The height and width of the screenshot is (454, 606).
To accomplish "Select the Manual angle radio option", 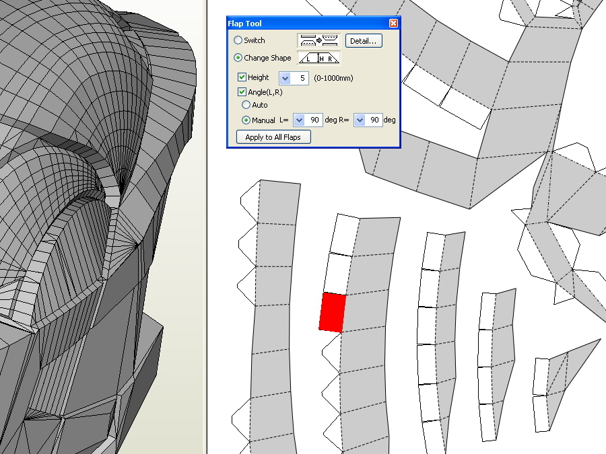I will pyautogui.click(x=246, y=120).
